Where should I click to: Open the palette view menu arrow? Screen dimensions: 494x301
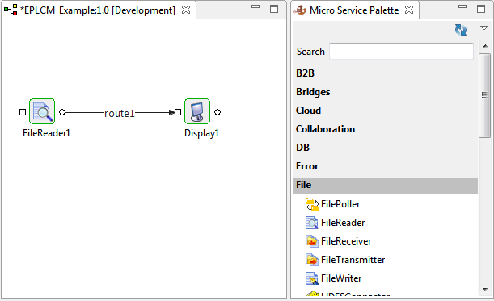484,28
